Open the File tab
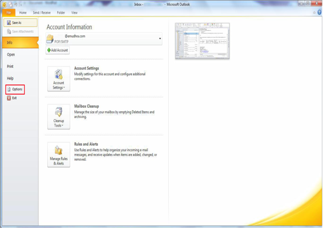The image size is (323, 228). click(9, 13)
